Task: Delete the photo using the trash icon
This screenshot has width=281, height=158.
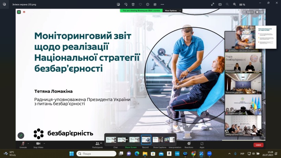Action: tap(133, 4)
